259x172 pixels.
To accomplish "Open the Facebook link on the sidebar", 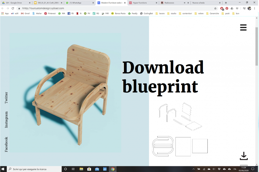I will [x=6, y=144].
